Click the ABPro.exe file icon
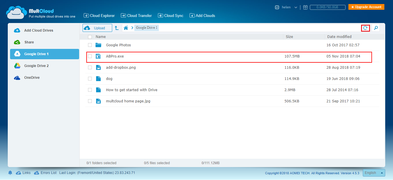The height and width of the screenshot is (180, 393). pos(98,56)
